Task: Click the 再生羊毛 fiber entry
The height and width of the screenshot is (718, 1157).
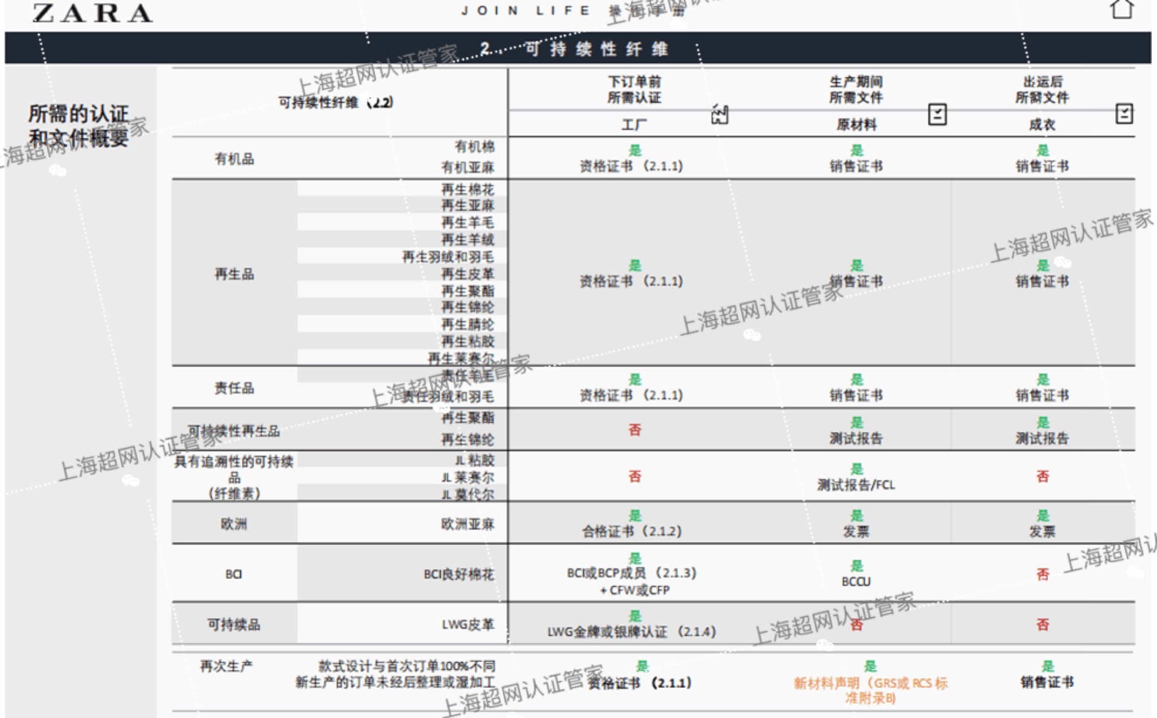Action: [468, 222]
